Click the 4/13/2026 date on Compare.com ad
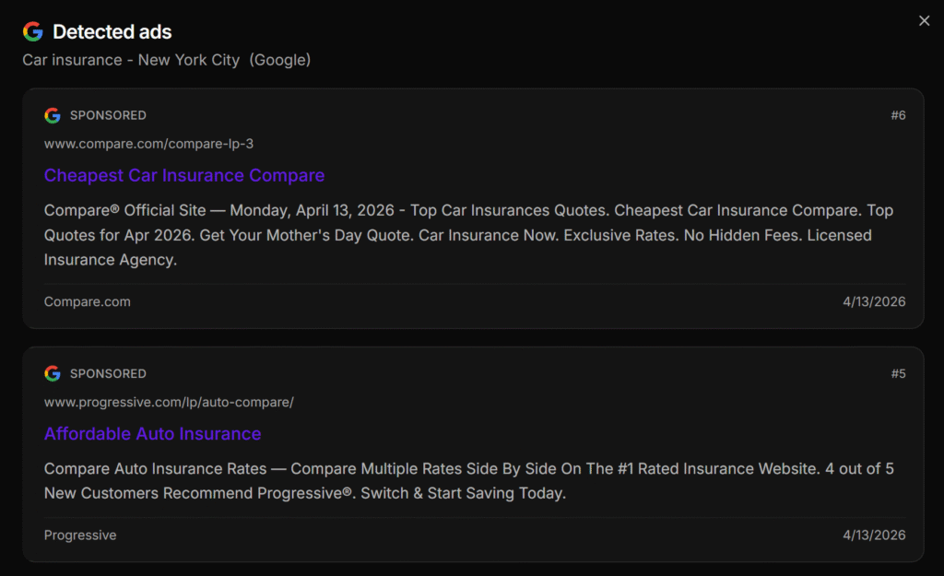The width and height of the screenshot is (944, 576). (x=874, y=301)
